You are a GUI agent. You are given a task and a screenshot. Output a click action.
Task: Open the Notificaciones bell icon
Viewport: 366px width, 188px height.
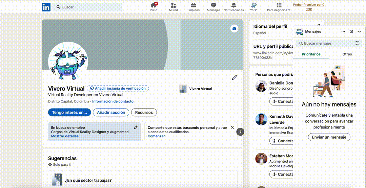coord(233,7)
